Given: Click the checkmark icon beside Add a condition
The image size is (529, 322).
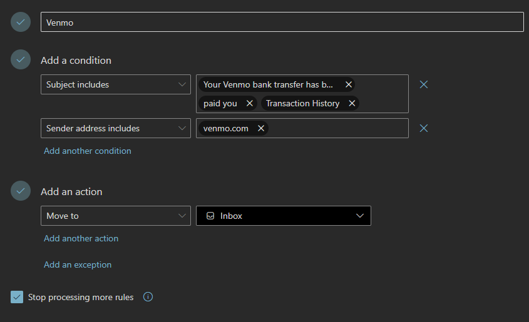Looking at the screenshot, I should click(21, 60).
